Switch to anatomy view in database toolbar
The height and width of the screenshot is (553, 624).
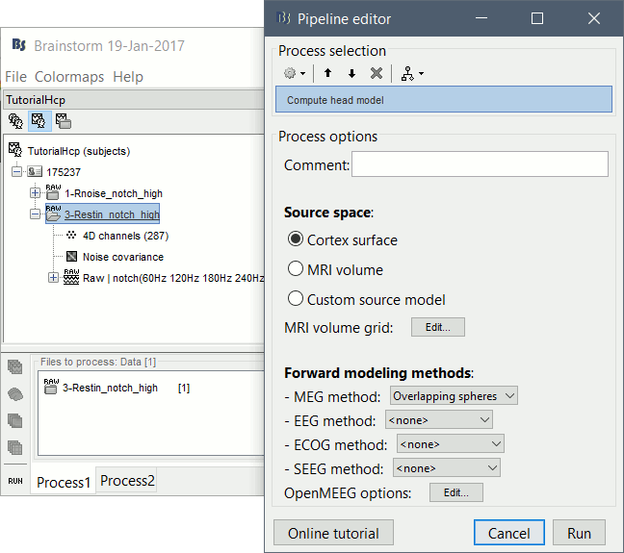pos(16,121)
